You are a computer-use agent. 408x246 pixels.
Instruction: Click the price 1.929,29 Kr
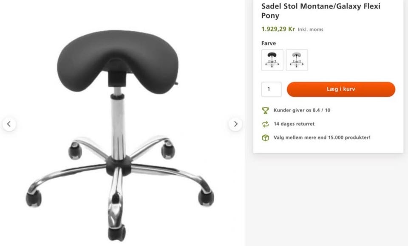tap(278, 29)
